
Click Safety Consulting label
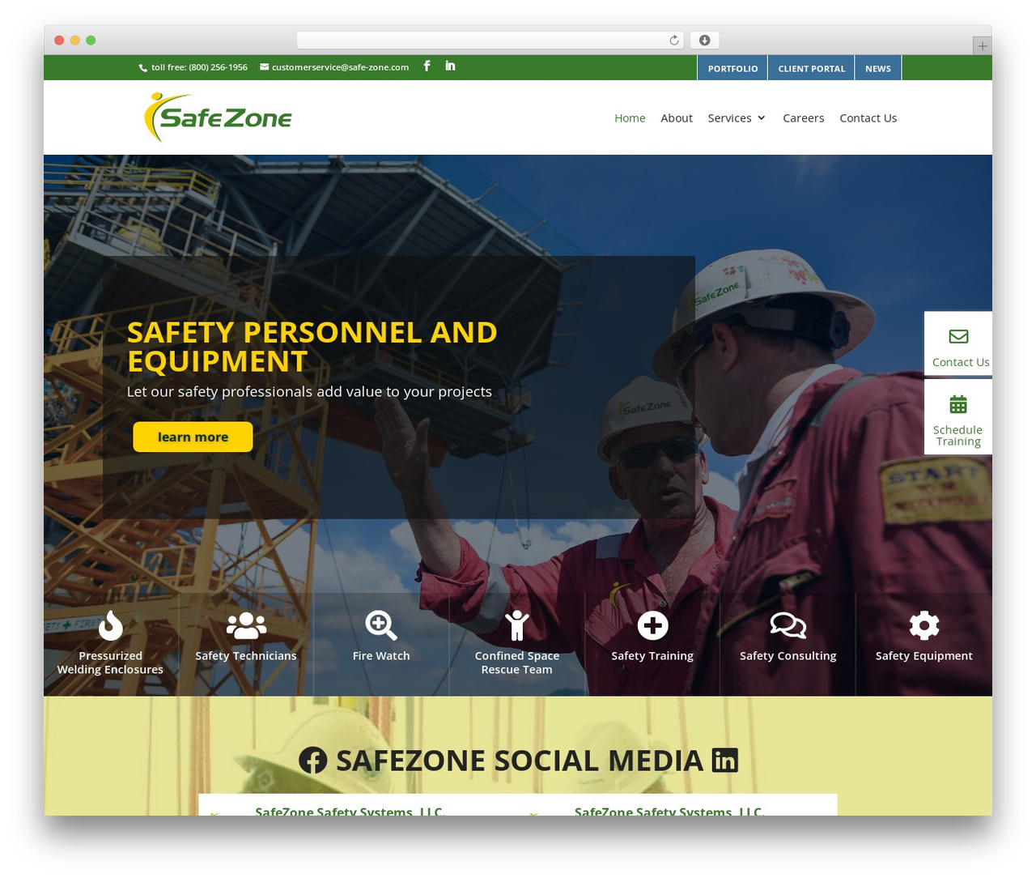(x=788, y=656)
